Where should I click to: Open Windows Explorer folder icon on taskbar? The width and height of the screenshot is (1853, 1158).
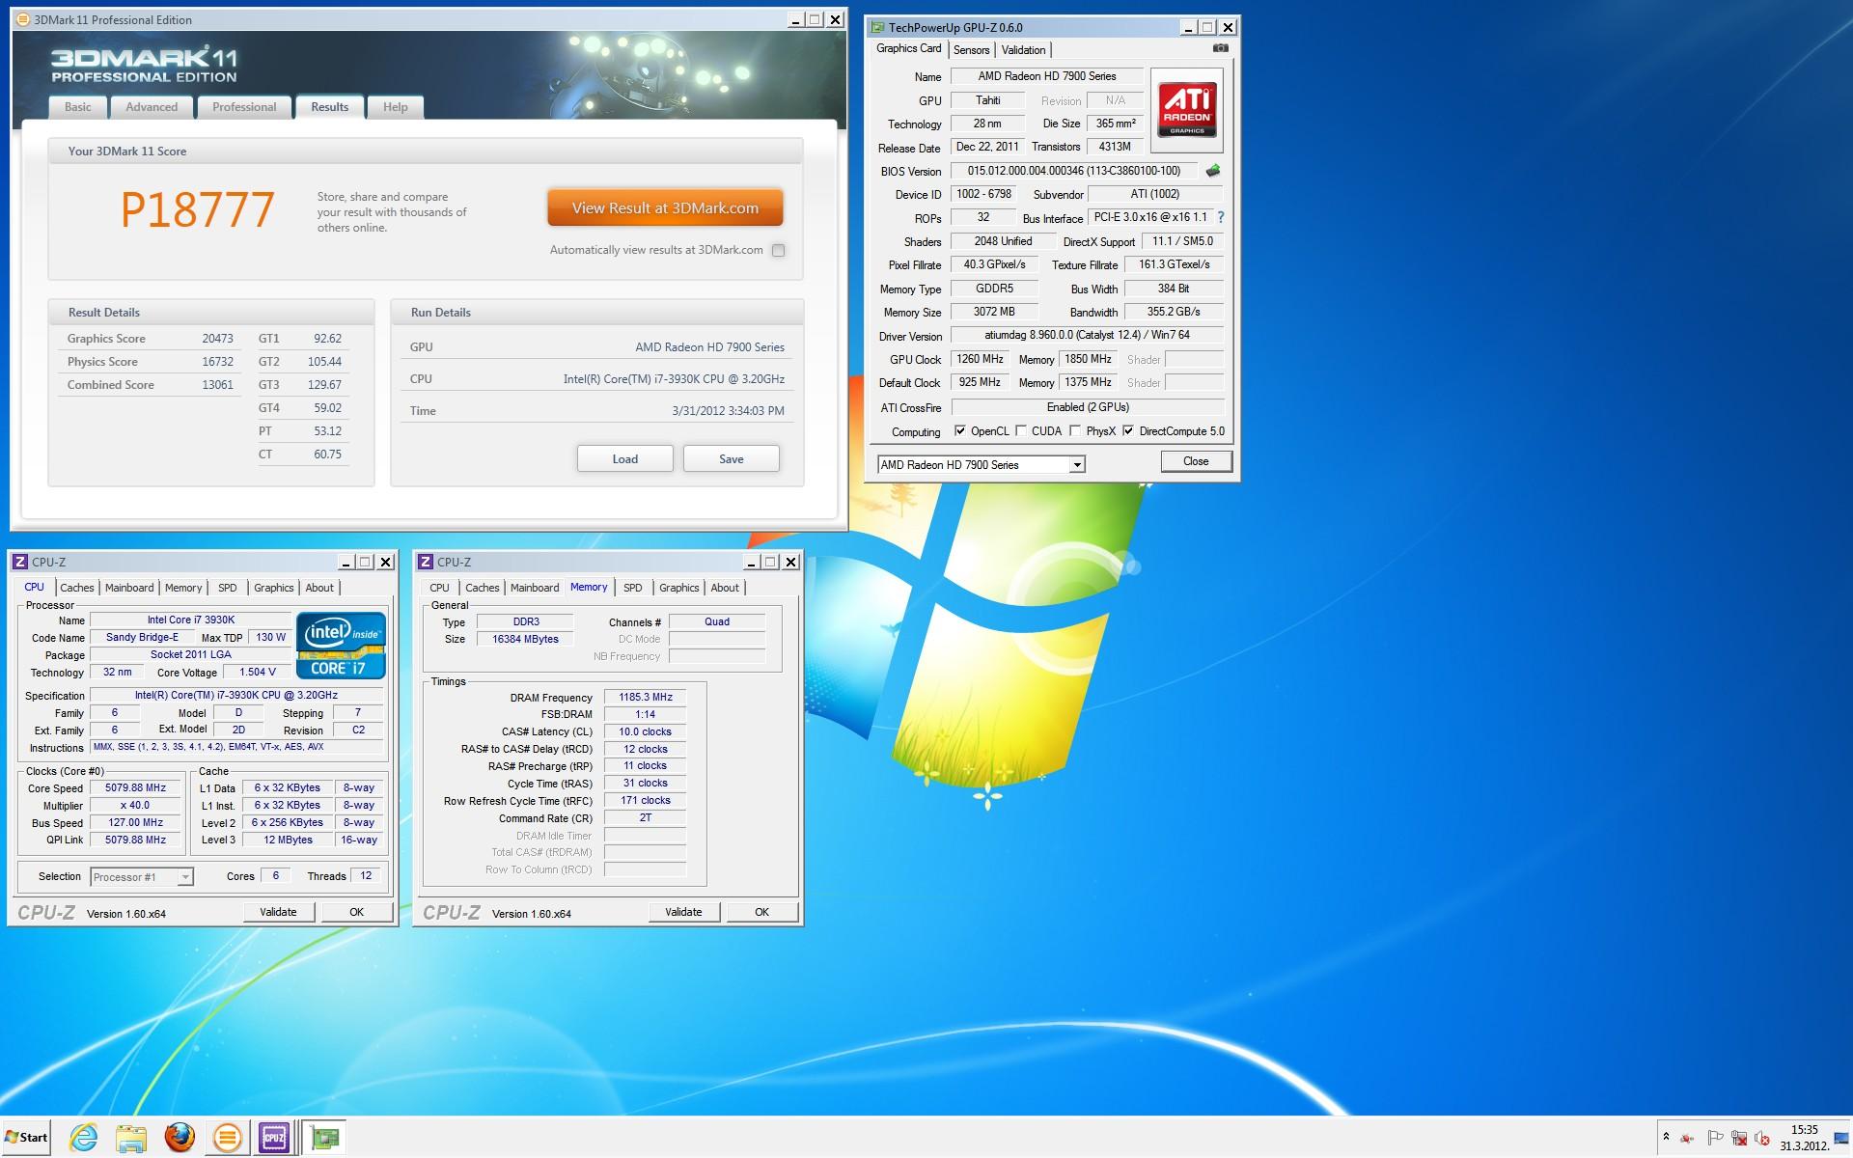coord(131,1138)
